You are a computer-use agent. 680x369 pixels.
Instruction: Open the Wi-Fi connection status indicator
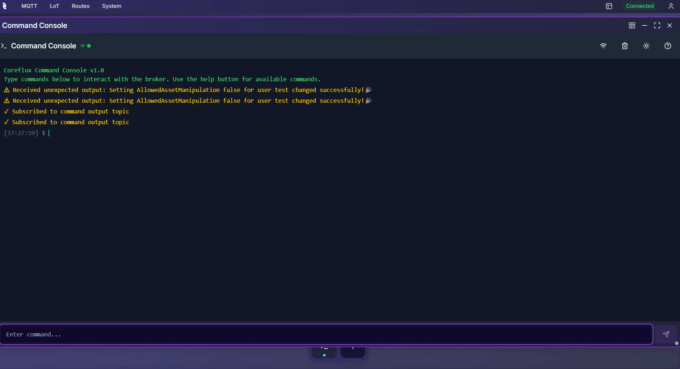(603, 46)
